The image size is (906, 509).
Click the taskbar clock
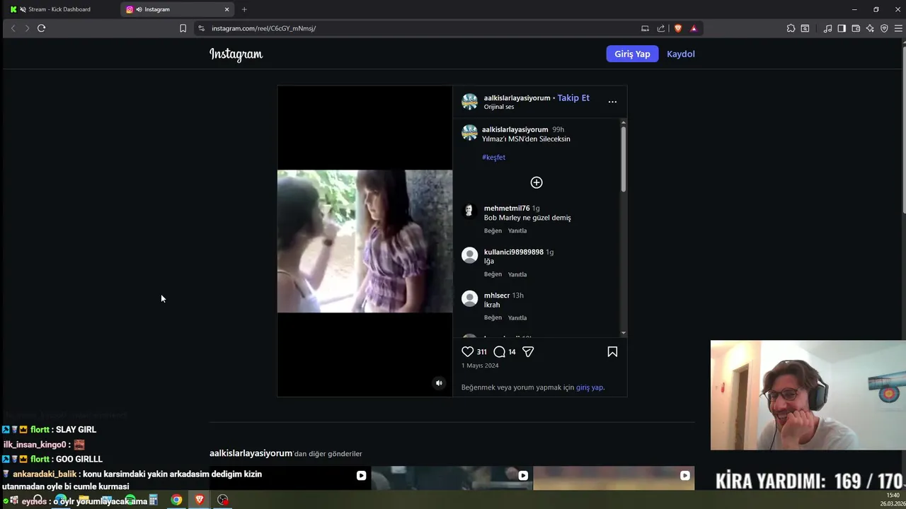pyautogui.click(x=892, y=499)
